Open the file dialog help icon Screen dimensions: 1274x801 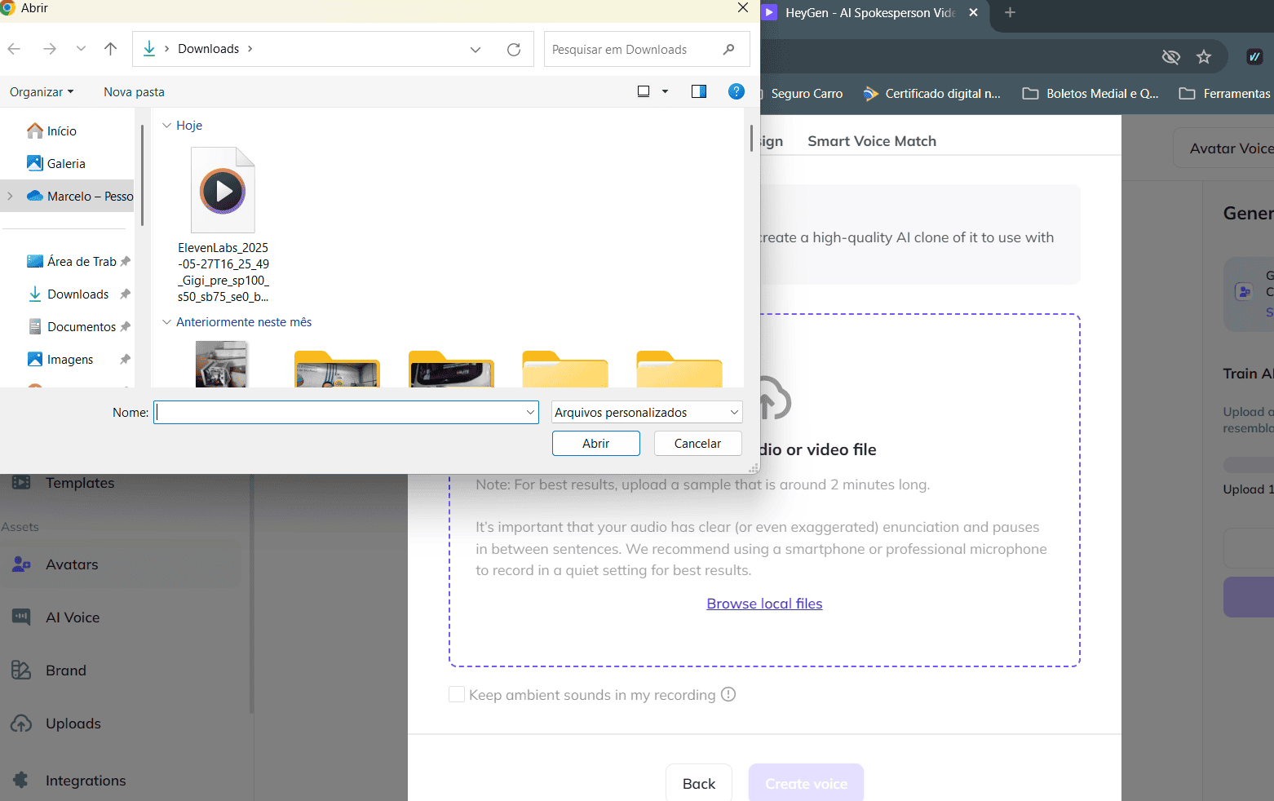point(736,91)
